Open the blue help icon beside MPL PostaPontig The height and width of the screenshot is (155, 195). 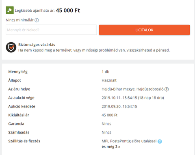[x=160, y=142]
